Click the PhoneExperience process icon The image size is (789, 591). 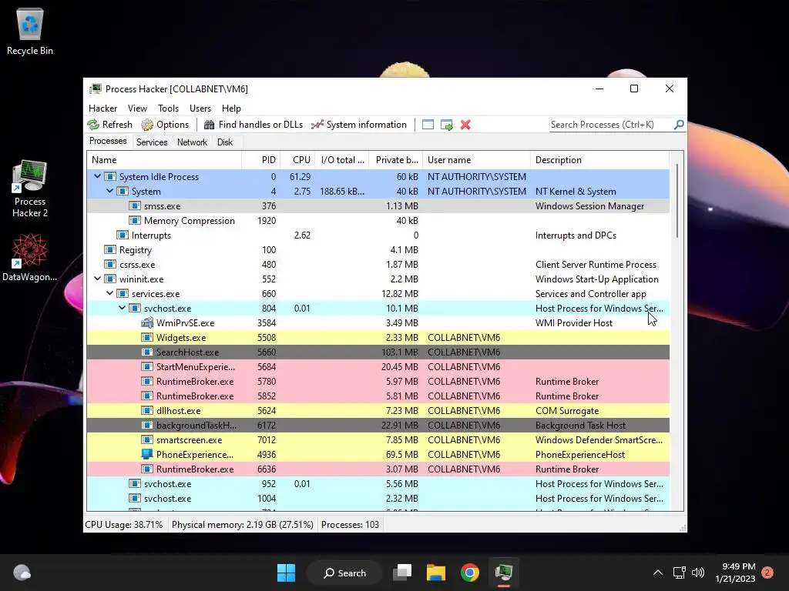pyautogui.click(x=147, y=454)
